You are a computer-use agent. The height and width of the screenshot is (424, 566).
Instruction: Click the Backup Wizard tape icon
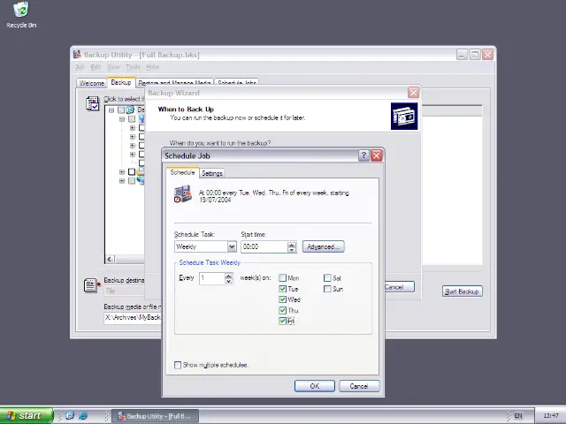coord(403,117)
